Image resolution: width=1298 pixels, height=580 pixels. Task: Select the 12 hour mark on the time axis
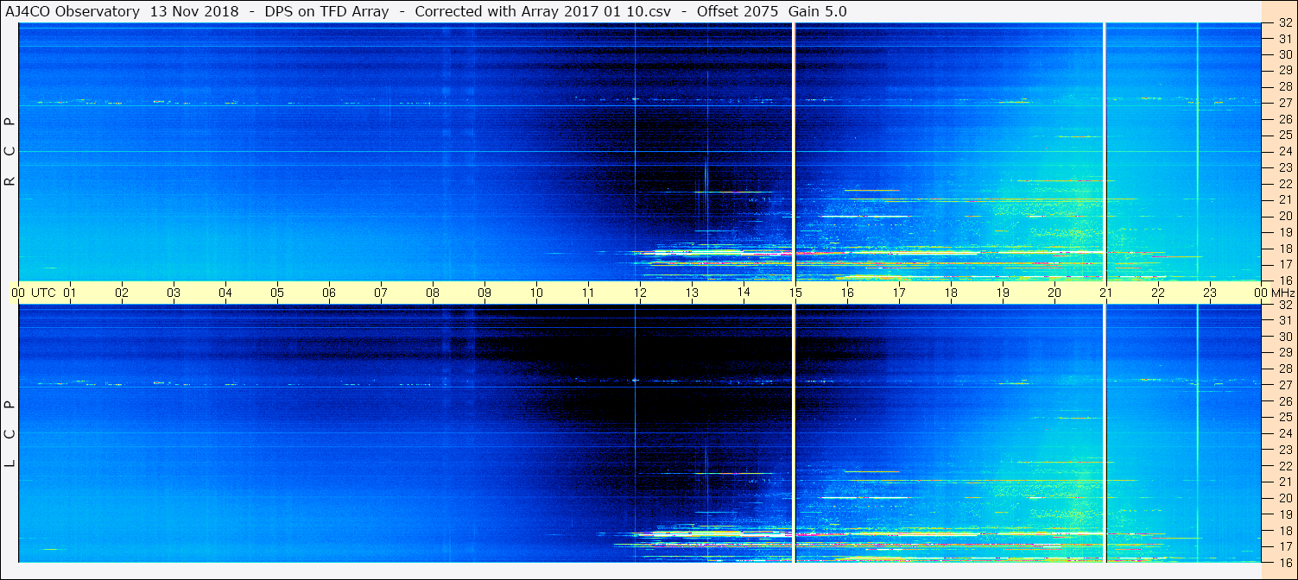[x=640, y=293]
